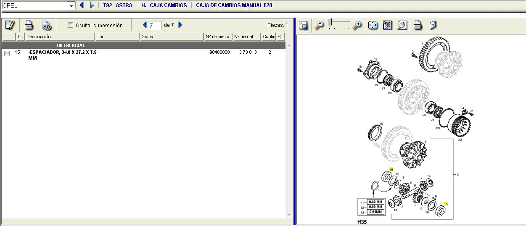Check the box for item 15 spacer

[x=7, y=53]
